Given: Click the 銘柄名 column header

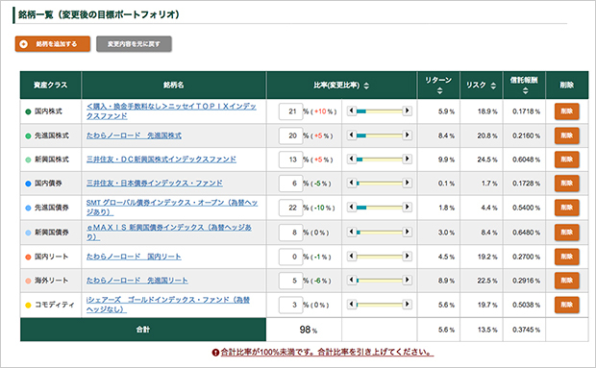Looking at the screenshot, I should 174,86.
